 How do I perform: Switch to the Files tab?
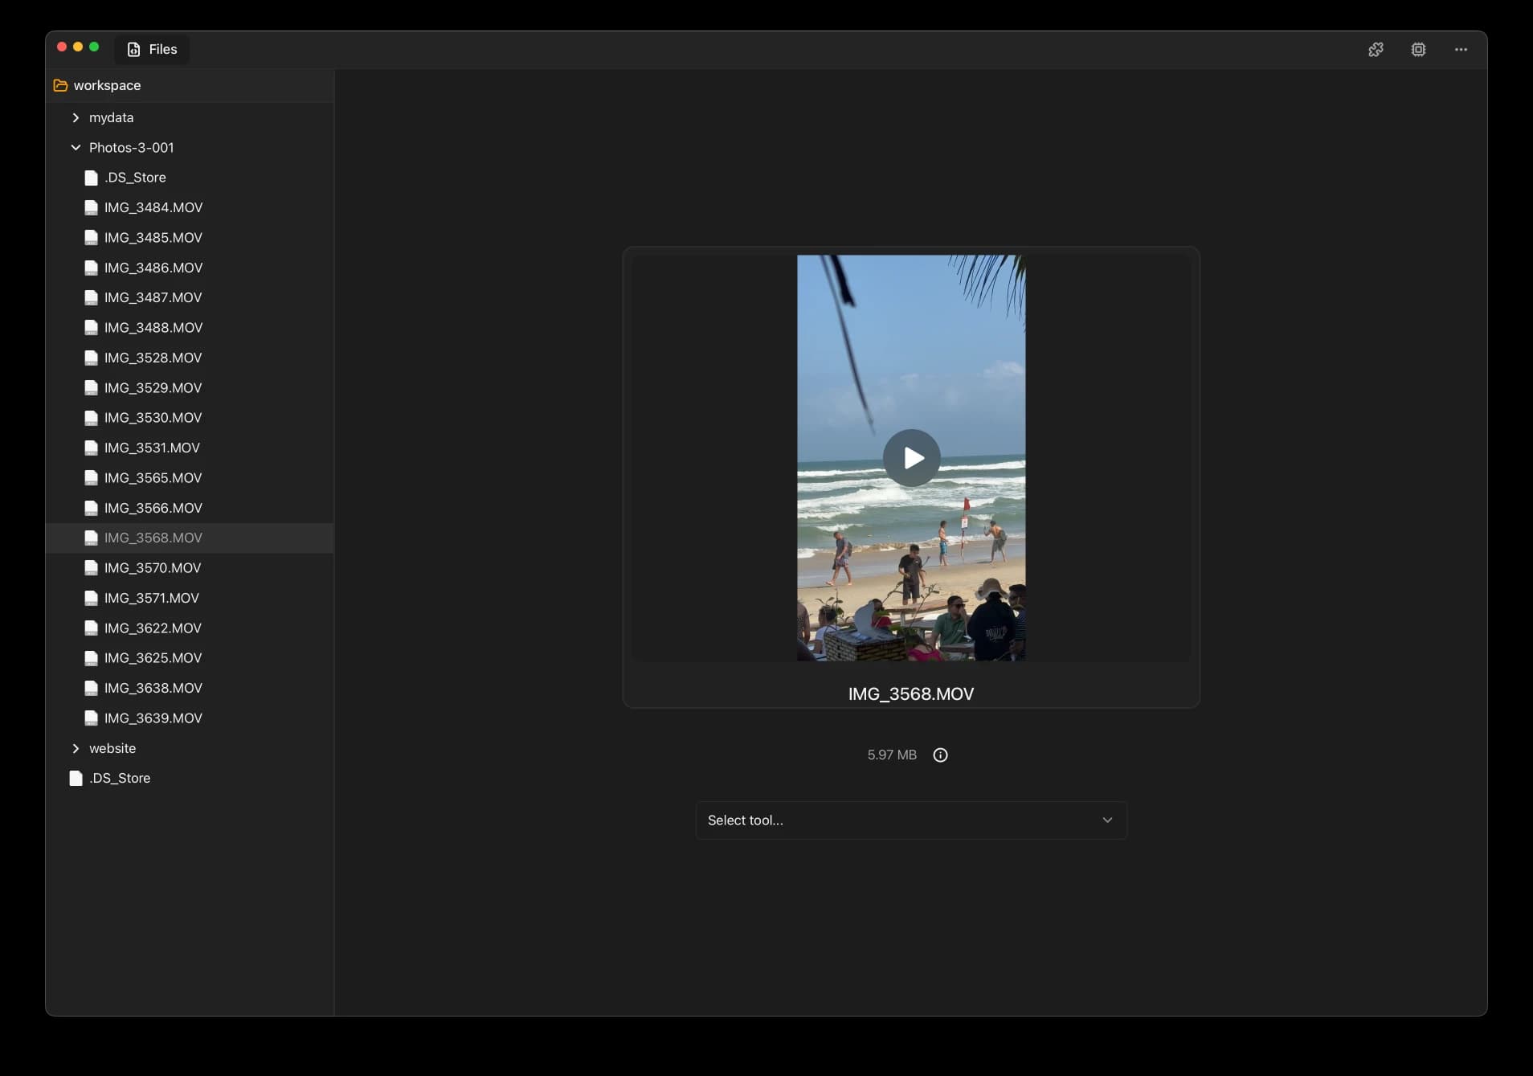[151, 49]
